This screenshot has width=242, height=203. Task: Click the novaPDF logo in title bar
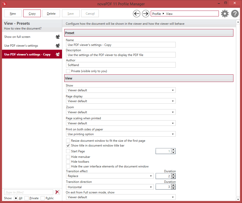4,4
